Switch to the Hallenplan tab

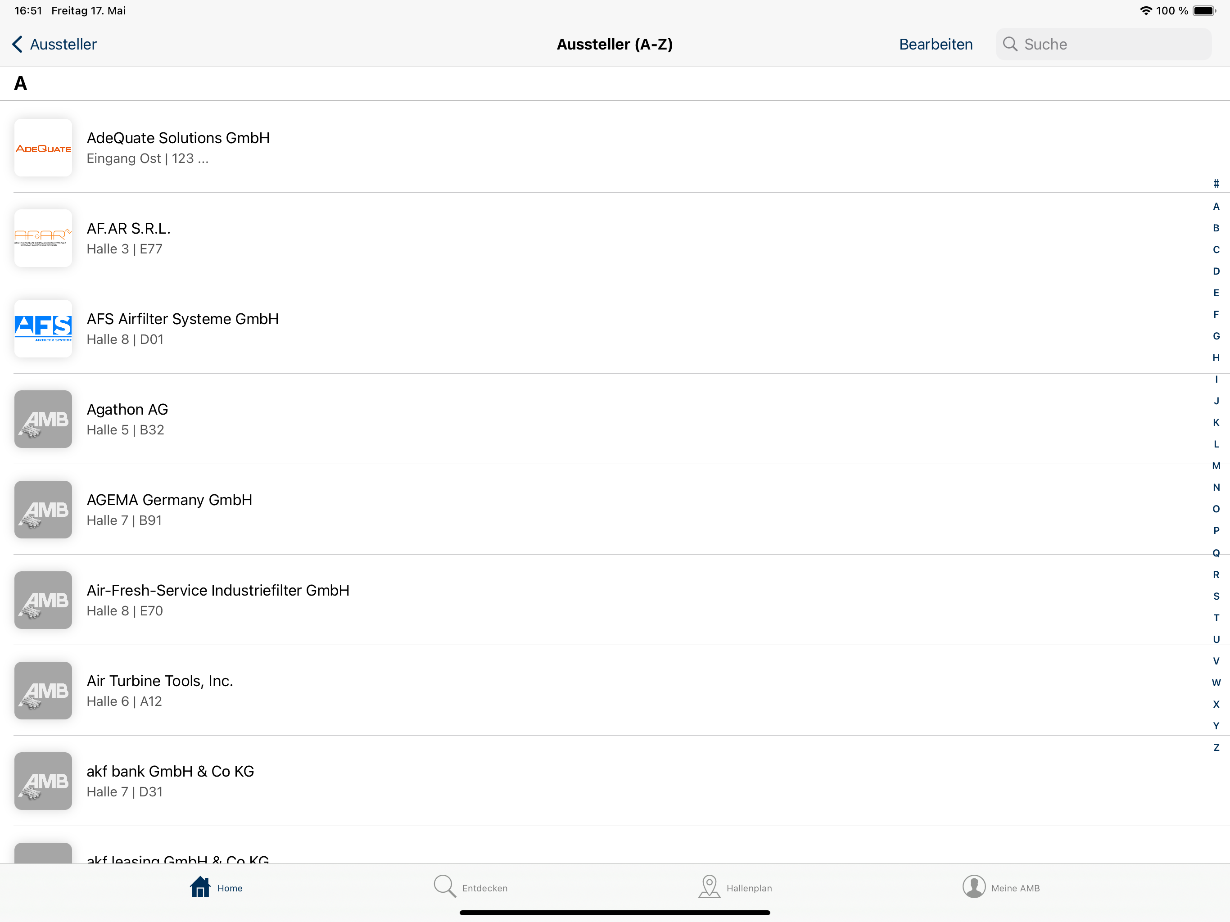tap(735, 887)
